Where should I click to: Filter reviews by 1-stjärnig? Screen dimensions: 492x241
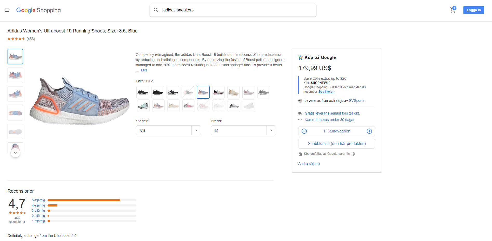point(38,221)
